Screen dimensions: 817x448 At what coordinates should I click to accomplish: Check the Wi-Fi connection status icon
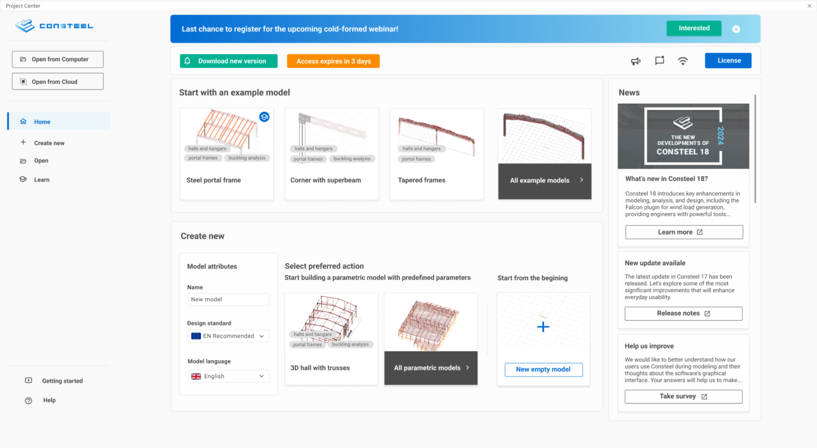[x=683, y=61]
